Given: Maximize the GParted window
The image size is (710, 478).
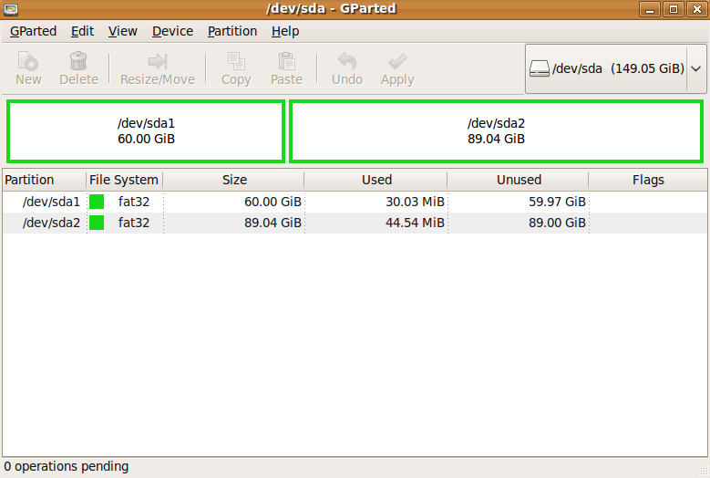Looking at the screenshot, I should click(674, 9).
